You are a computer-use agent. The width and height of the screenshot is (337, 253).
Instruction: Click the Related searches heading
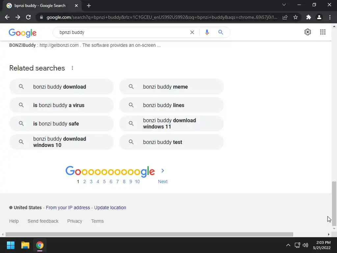(37, 68)
